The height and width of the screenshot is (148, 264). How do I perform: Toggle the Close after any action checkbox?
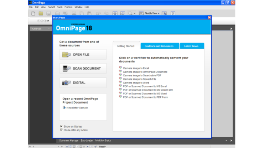coord(61,130)
